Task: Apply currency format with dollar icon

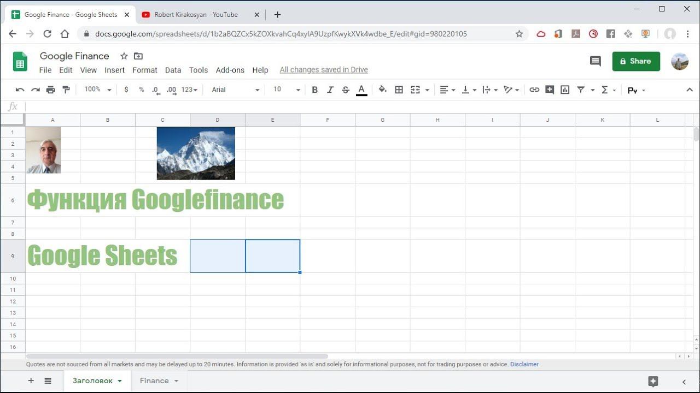Action: point(126,90)
